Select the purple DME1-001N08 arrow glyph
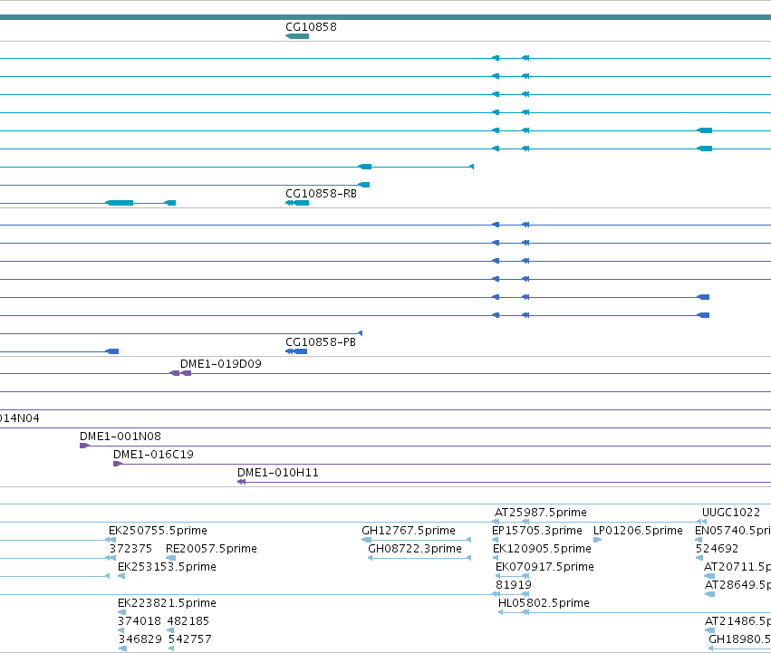The height and width of the screenshot is (653, 771). click(x=84, y=446)
